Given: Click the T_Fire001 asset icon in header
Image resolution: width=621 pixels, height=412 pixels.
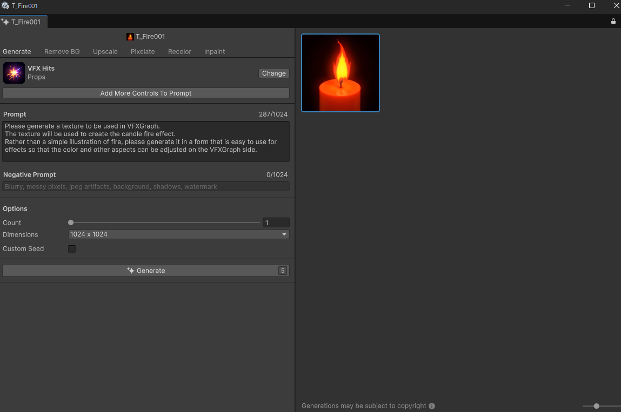Looking at the screenshot, I should click(x=130, y=37).
